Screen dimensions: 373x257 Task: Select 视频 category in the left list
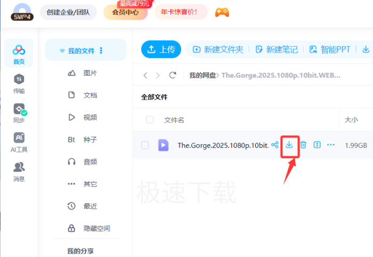point(90,117)
